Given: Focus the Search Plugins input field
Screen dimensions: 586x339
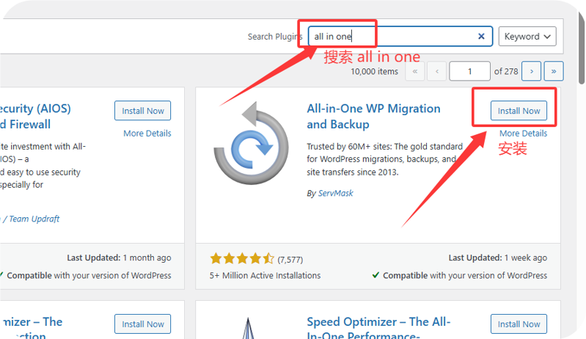Looking at the screenshot, I should point(392,36).
